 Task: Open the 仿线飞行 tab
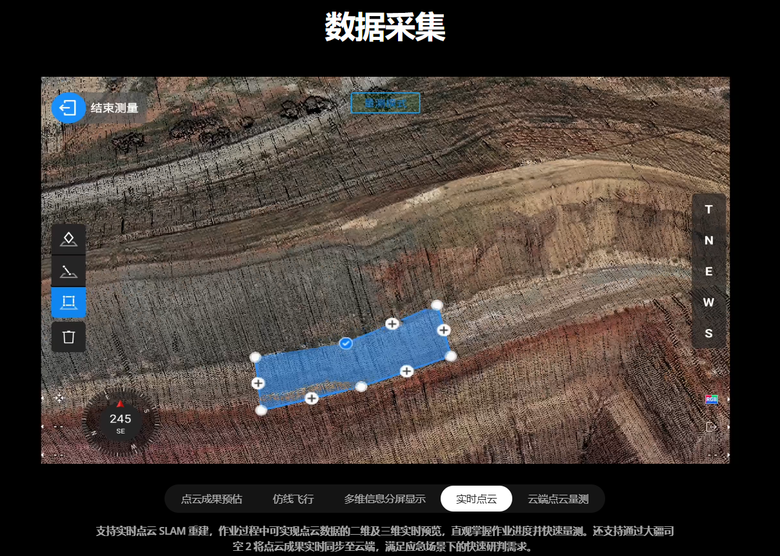pyautogui.click(x=293, y=499)
